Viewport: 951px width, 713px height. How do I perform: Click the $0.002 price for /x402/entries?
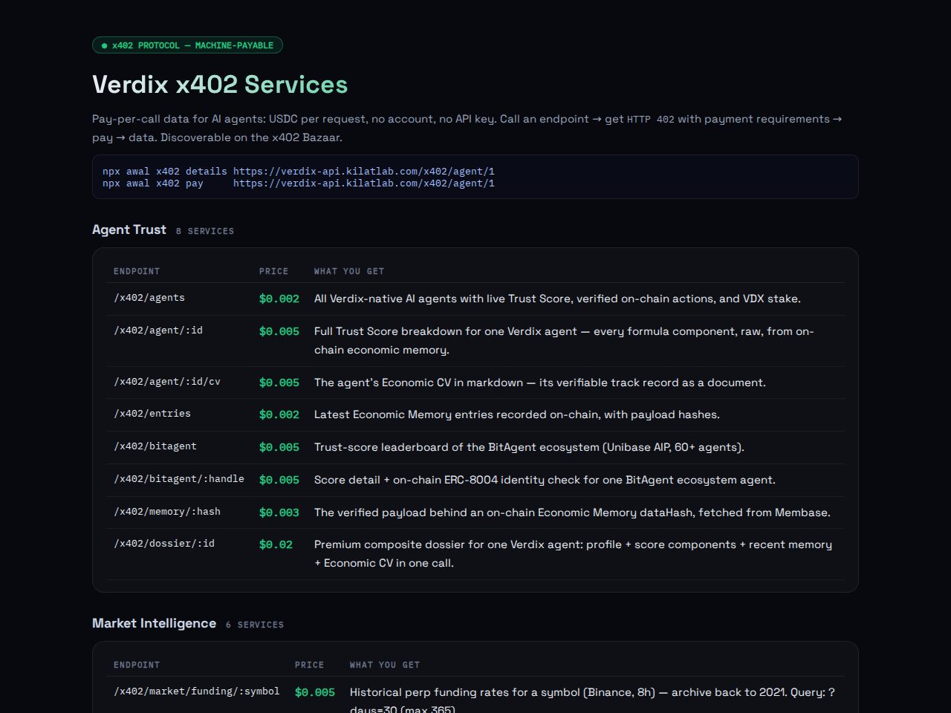pos(279,414)
